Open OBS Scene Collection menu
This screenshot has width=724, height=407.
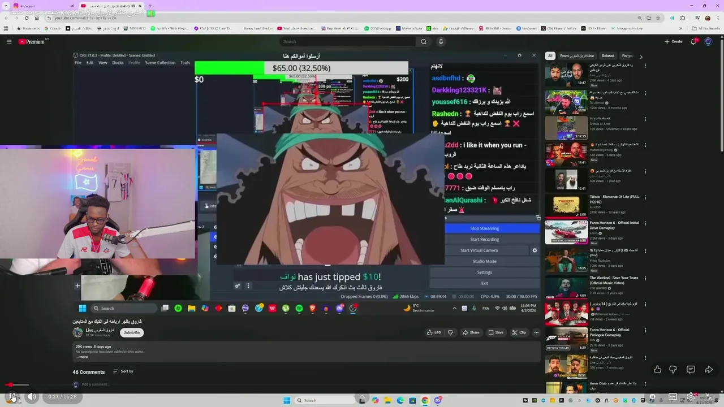(160, 63)
